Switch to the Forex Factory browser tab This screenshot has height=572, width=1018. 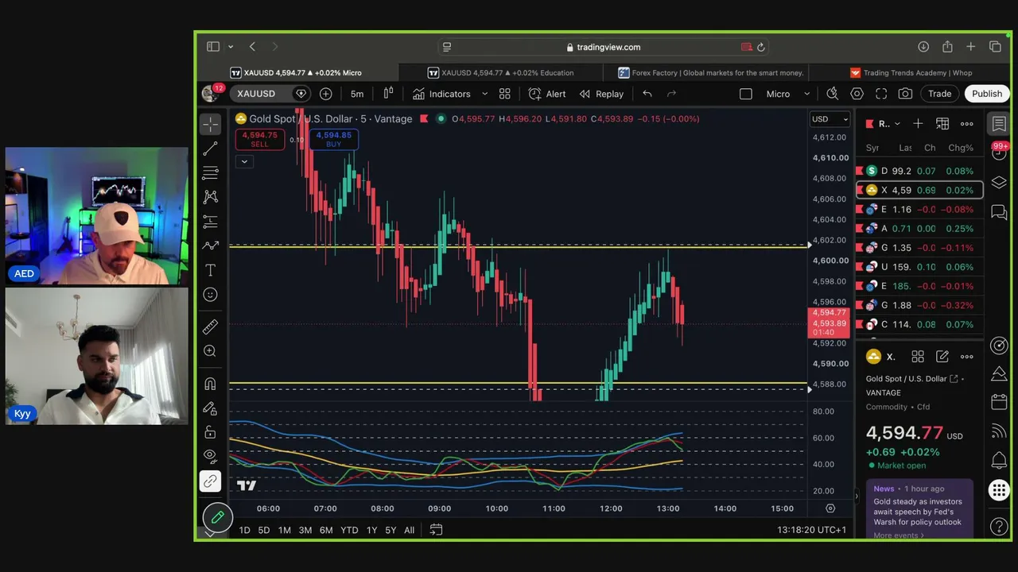click(711, 72)
